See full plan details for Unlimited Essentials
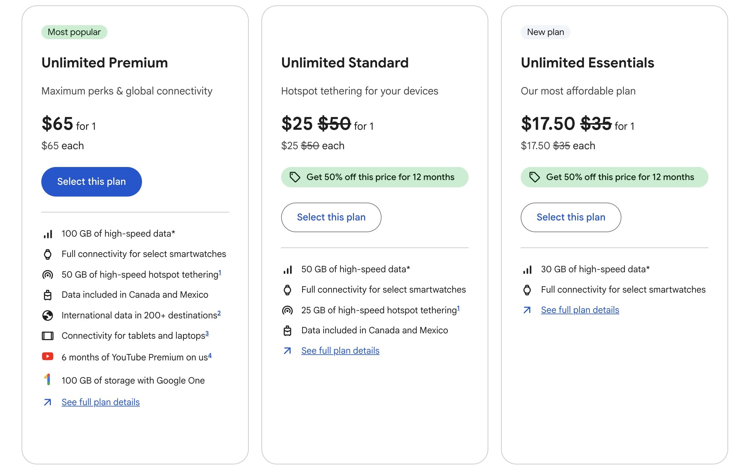The image size is (751, 472). (580, 310)
